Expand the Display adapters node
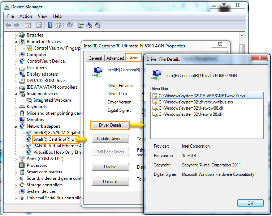The width and height of the screenshot is (272, 216). (16, 75)
